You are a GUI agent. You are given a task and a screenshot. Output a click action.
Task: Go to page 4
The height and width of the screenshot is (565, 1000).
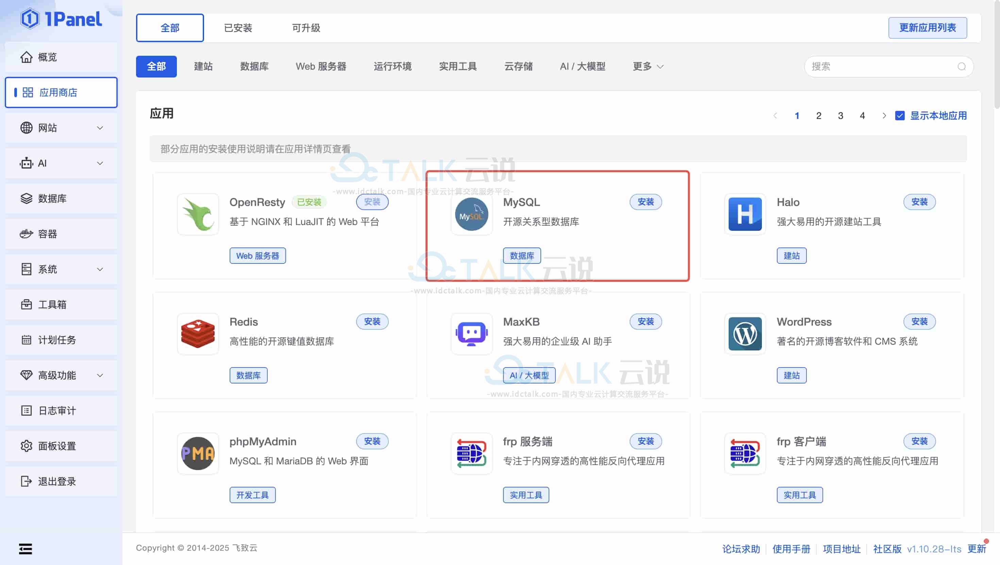(862, 116)
